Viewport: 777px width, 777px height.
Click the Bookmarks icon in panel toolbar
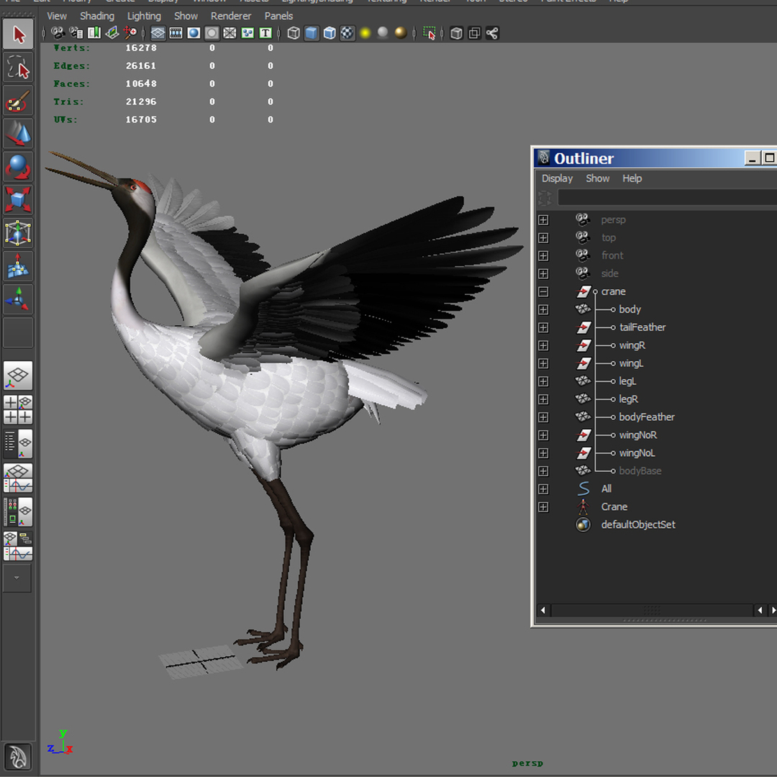coord(94,33)
